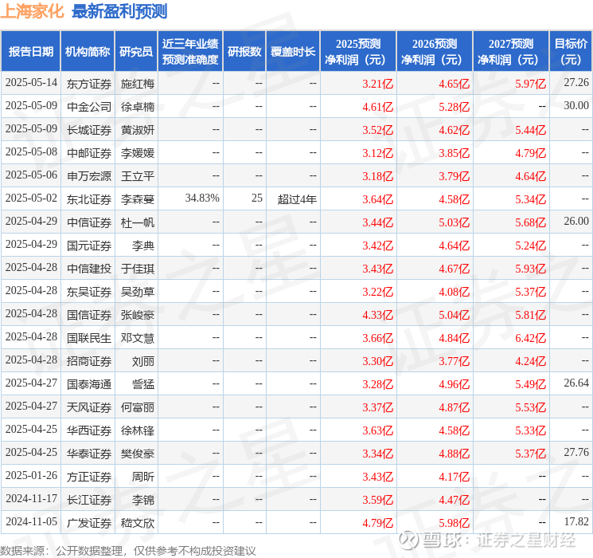Click the 6.42亿 2027 forecast value
The image size is (593, 558).
pyautogui.click(x=531, y=338)
